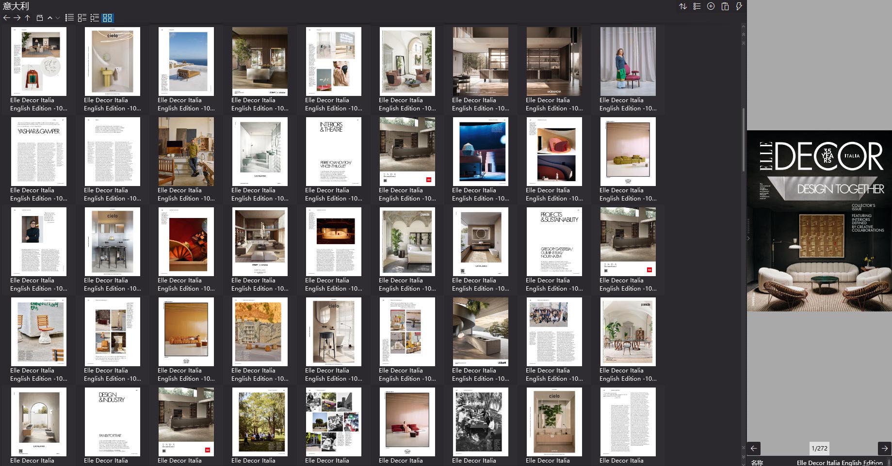This screenshot has width=892, height=466.
Task: Toggle the grid thumbnail view mode
Action: tap(108, 18)
